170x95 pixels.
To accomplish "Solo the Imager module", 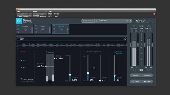I will [36, 29].
